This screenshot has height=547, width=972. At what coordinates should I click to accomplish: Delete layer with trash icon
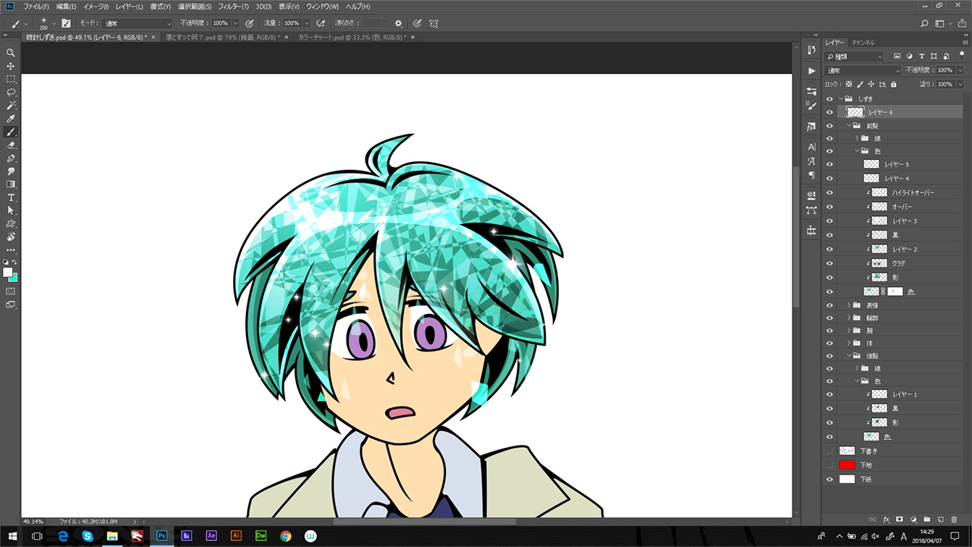click(x=955, y=520)
